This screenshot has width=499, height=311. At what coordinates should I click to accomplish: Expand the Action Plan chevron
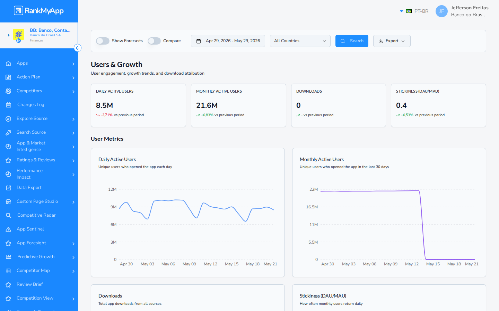pos(73,78)
